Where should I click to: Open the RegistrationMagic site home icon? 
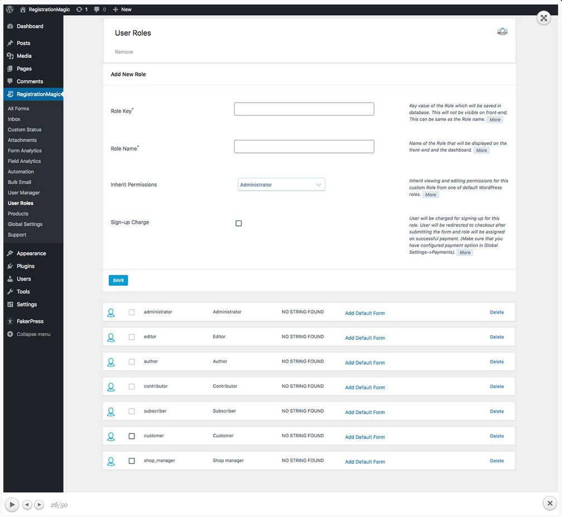point(22,9)
